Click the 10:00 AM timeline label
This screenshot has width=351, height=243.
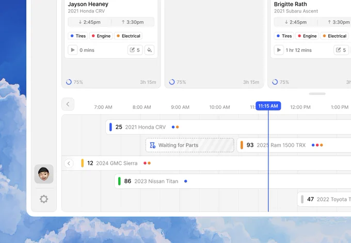[219, 107]
